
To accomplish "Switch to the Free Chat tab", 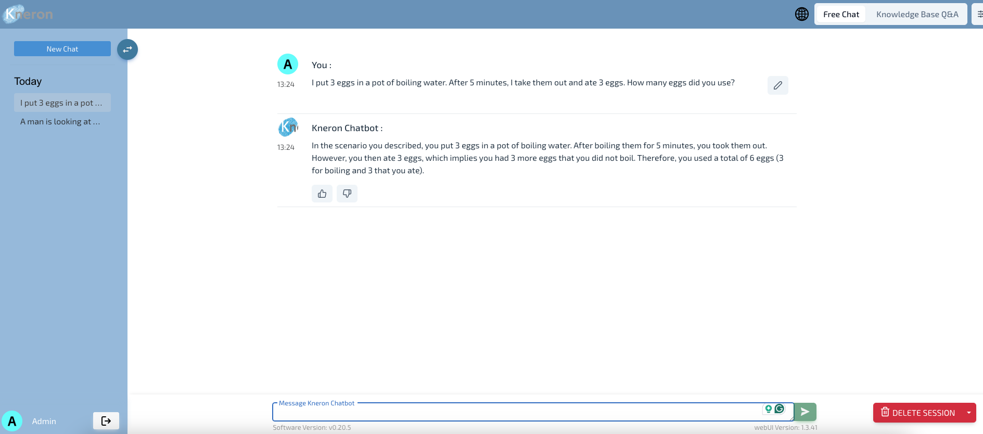I will (x=841, y=14).
